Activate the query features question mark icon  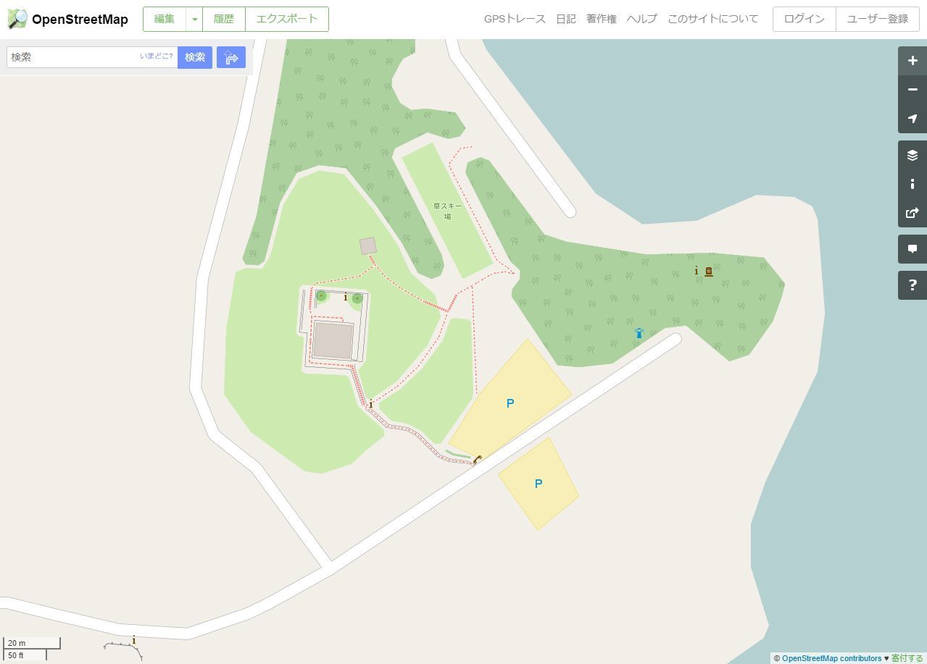coord(913,285)
